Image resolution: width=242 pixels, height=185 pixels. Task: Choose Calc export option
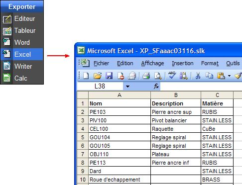pyautogui.click(x=22, y=78)
